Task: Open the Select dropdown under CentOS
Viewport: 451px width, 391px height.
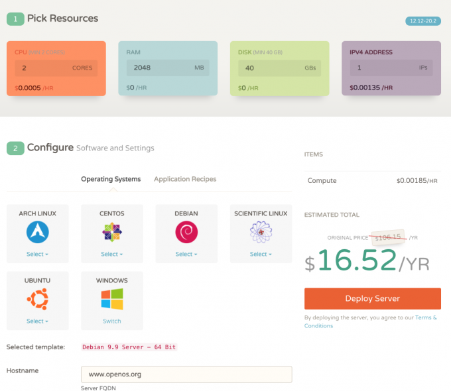Action: 112,254
